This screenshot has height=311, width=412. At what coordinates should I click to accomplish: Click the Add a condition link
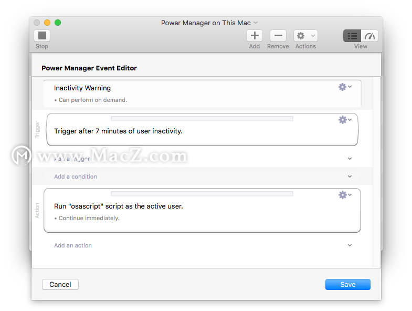coord(76,177)
